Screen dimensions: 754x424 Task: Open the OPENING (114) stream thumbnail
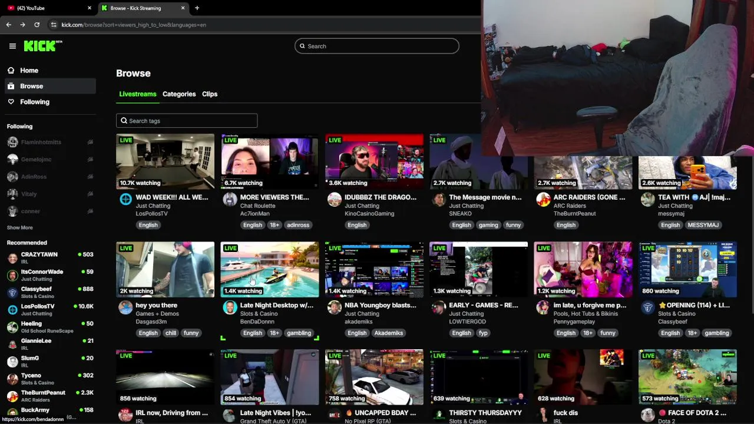point(687,270)
